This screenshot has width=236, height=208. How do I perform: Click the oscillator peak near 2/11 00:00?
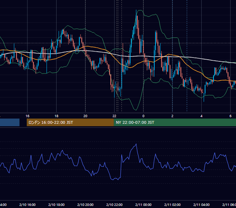(x=136, y=144)
